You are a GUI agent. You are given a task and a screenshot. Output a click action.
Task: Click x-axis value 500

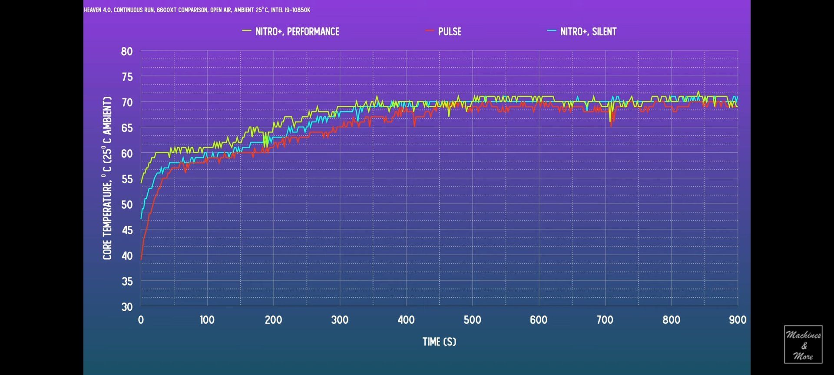472,320
